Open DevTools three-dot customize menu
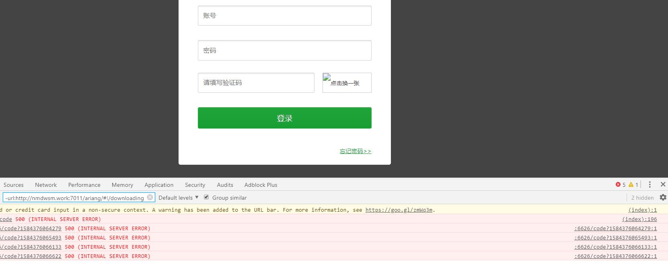Viewport: 668px width, 272px height. (650, 184)
